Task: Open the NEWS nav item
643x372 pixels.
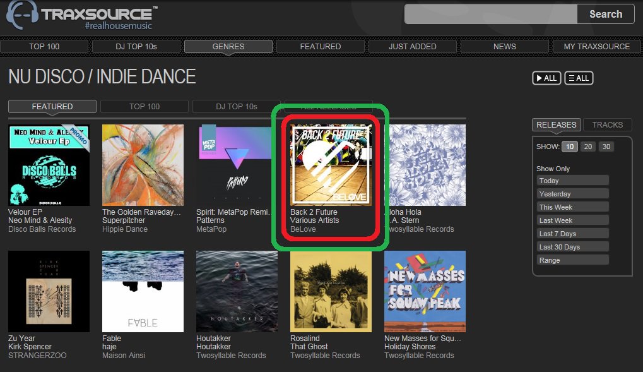Action: [504, 46]
